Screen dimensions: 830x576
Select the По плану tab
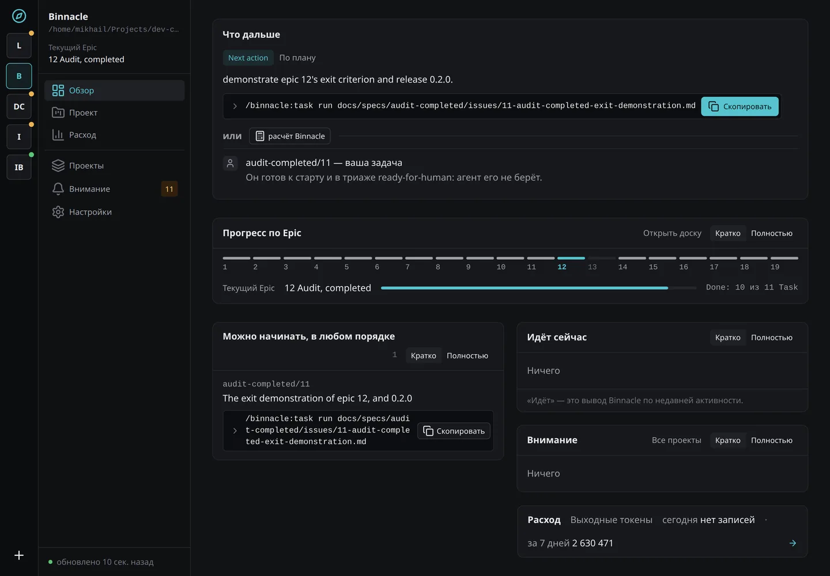pos(297,58)
